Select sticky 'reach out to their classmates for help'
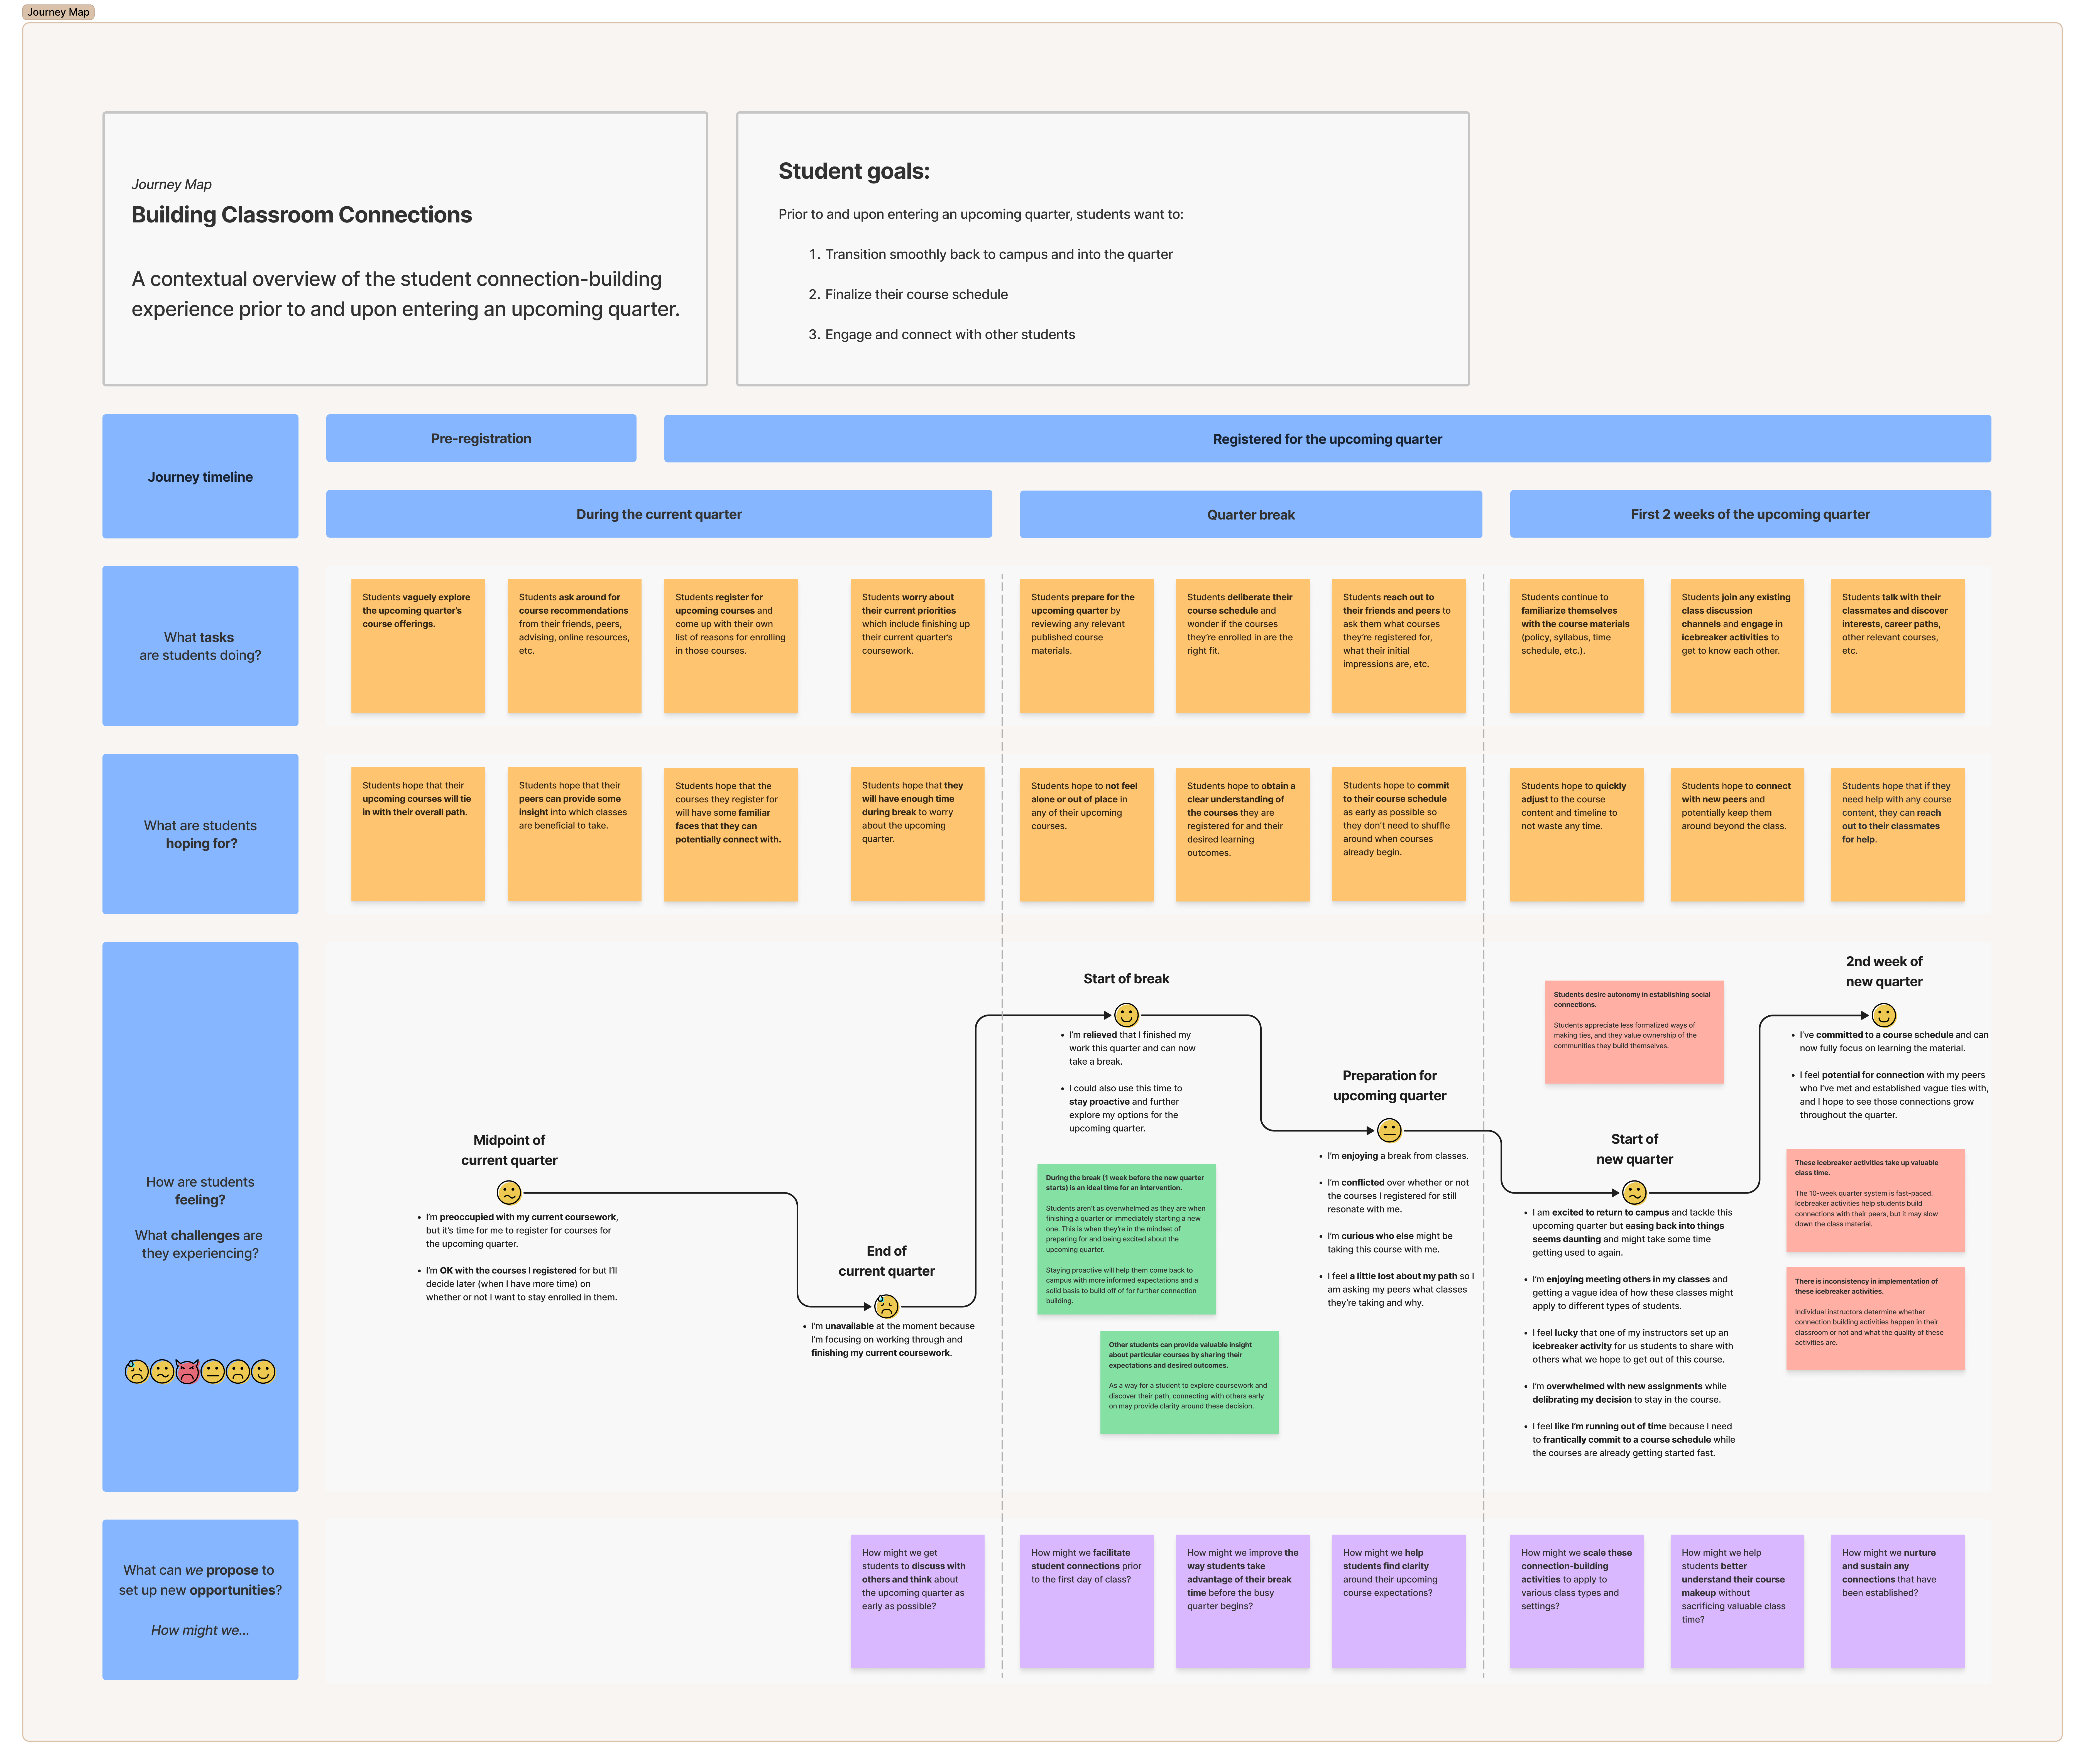The width and height of the screenshot is (2085, 1764). pos(1898,834)
